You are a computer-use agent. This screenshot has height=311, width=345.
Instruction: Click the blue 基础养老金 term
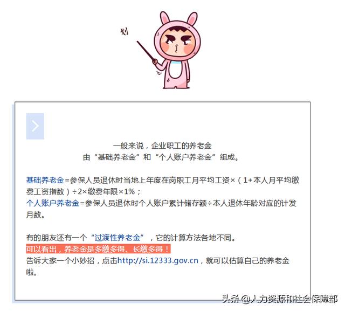[x=45, y=181]
